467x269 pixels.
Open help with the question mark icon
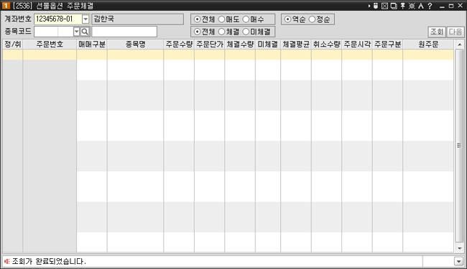pos(430,6)
